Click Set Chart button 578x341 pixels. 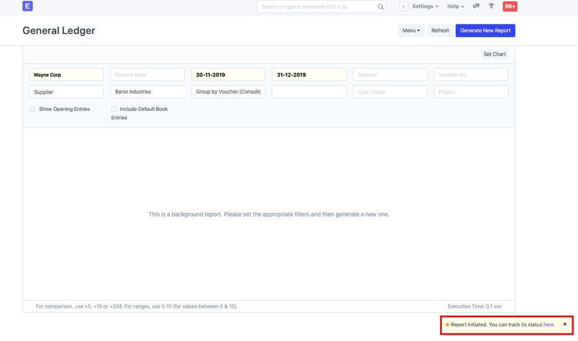coord(495,54)
